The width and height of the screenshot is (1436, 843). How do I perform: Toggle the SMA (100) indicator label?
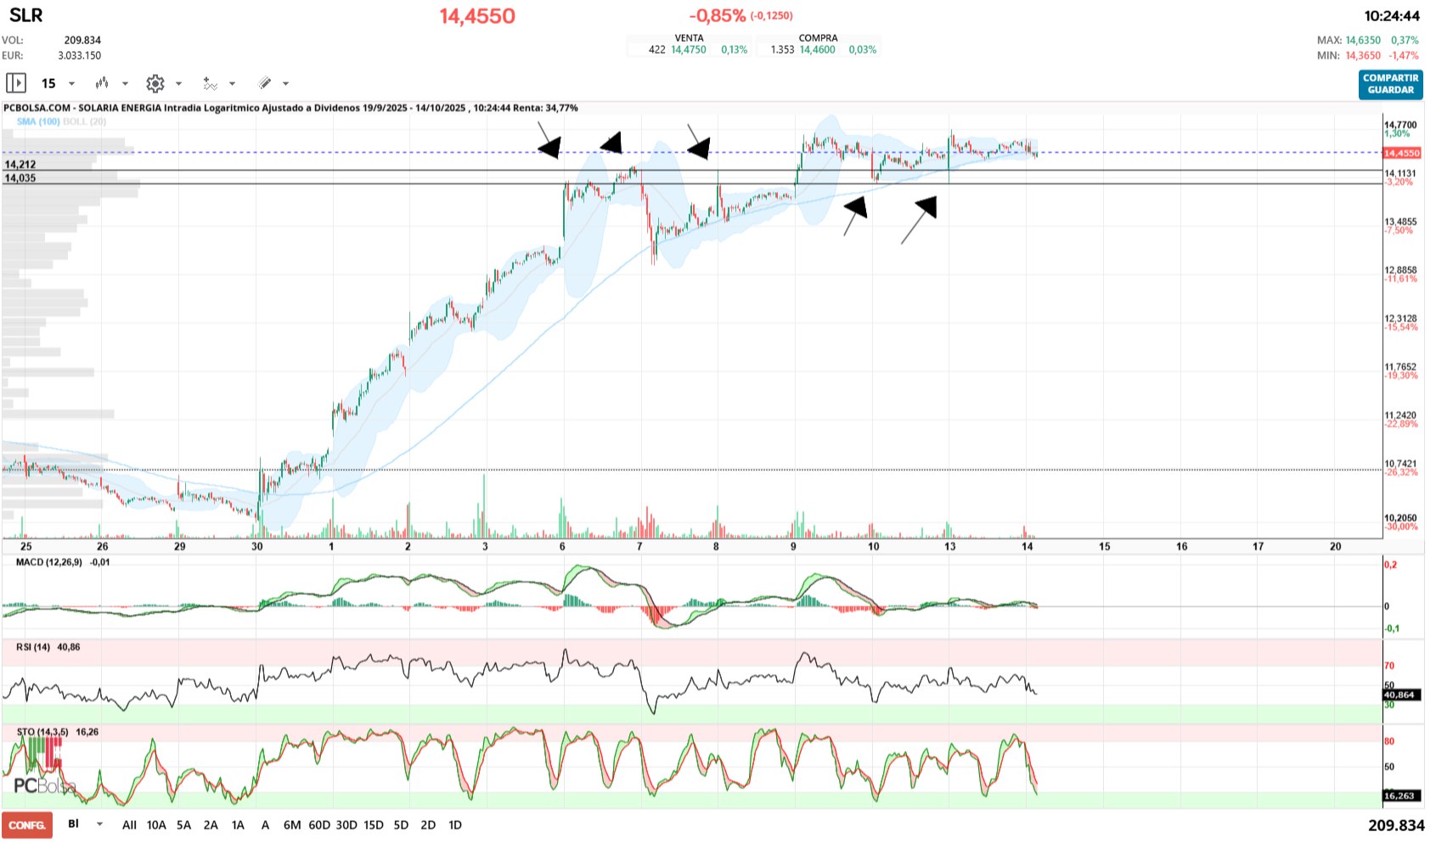coord(38,121)
